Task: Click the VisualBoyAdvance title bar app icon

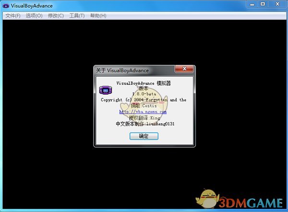Action: tap(5, 5)
